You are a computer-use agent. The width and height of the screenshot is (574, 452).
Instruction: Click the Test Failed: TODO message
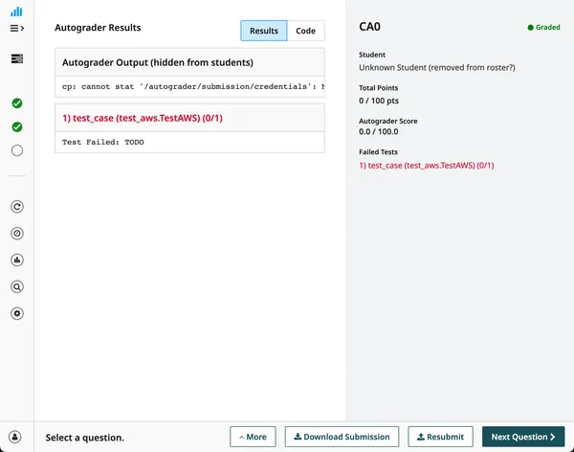(103, 143)
